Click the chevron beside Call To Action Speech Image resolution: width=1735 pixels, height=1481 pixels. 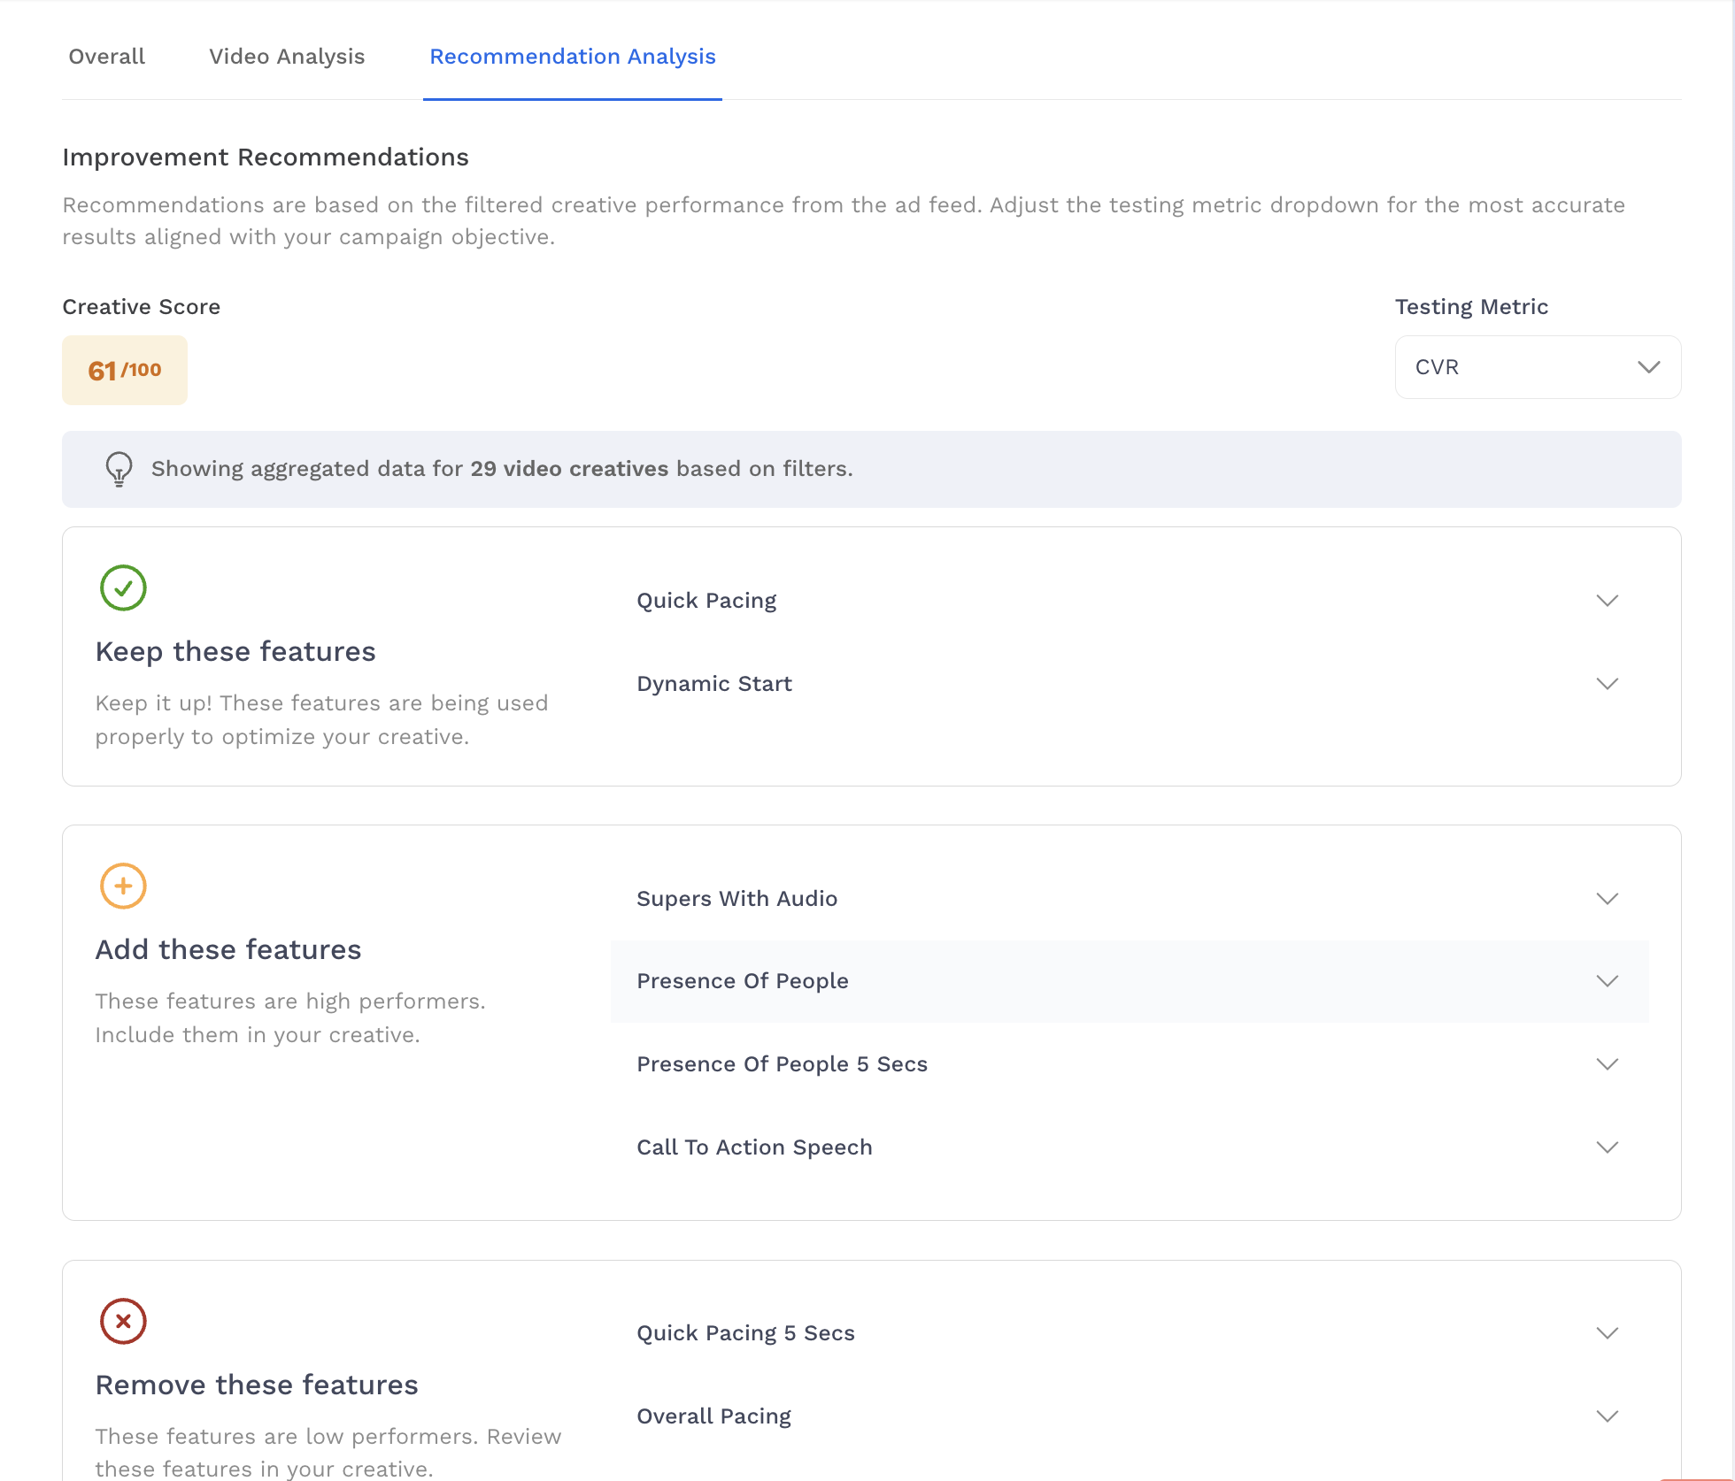pyautogui.click(x=1607, y=1147)
